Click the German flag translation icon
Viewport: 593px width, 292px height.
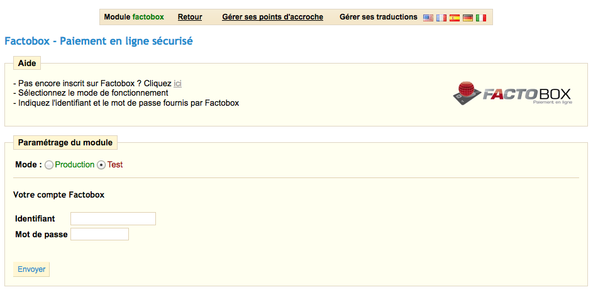tap(468, 18)
